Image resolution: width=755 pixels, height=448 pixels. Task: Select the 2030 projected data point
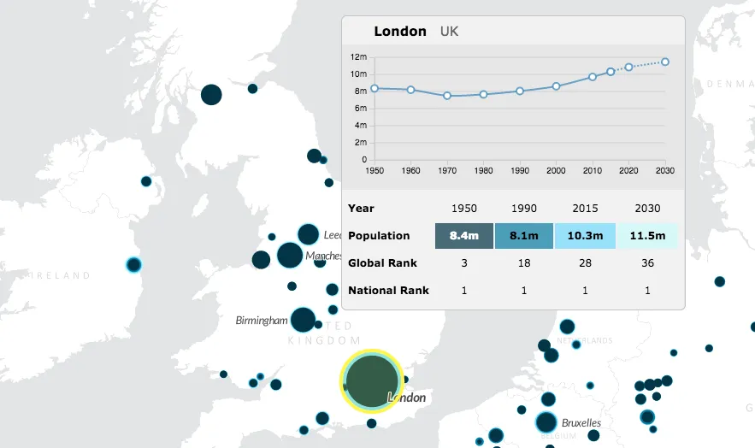tap(665, 62)
